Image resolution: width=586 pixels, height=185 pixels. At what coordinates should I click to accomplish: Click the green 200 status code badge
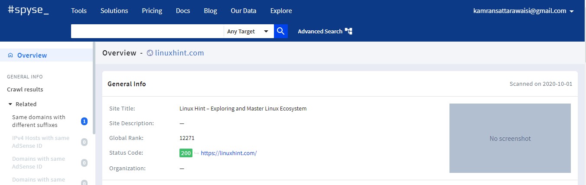pos(186,153)
